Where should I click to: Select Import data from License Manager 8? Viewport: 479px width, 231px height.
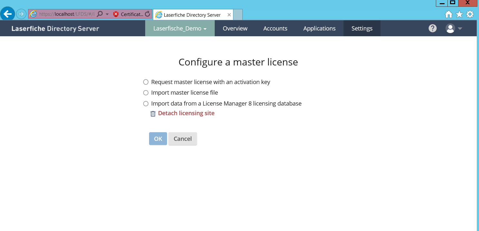[x=146, y=104]
